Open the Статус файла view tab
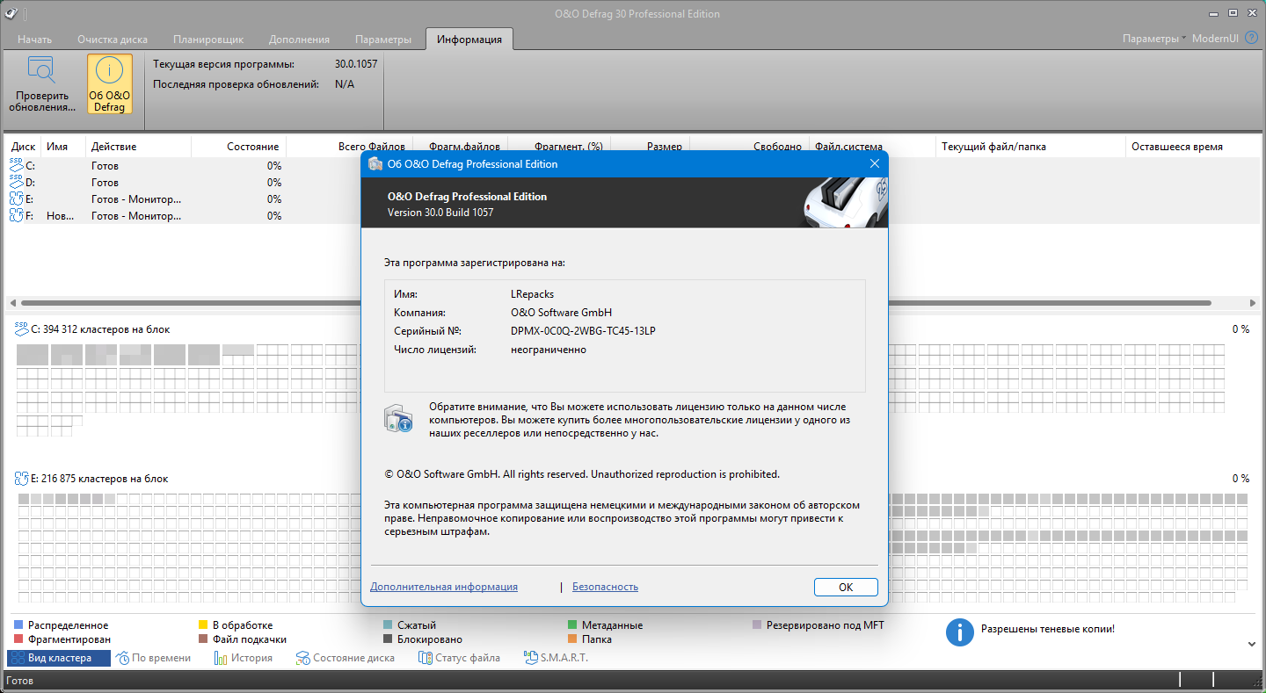The height and width of the screenshot is (693, 1266). click(459, 658)
